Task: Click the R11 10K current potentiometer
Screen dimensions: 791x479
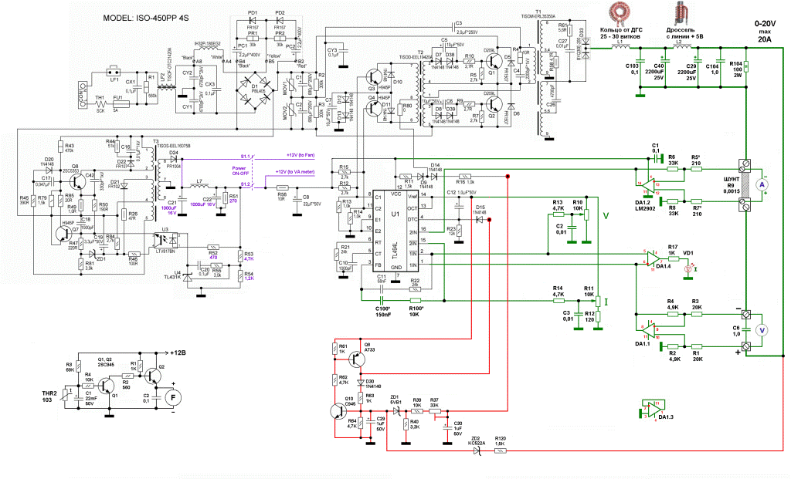Action: pyautogui.click(x=599, y=301)
